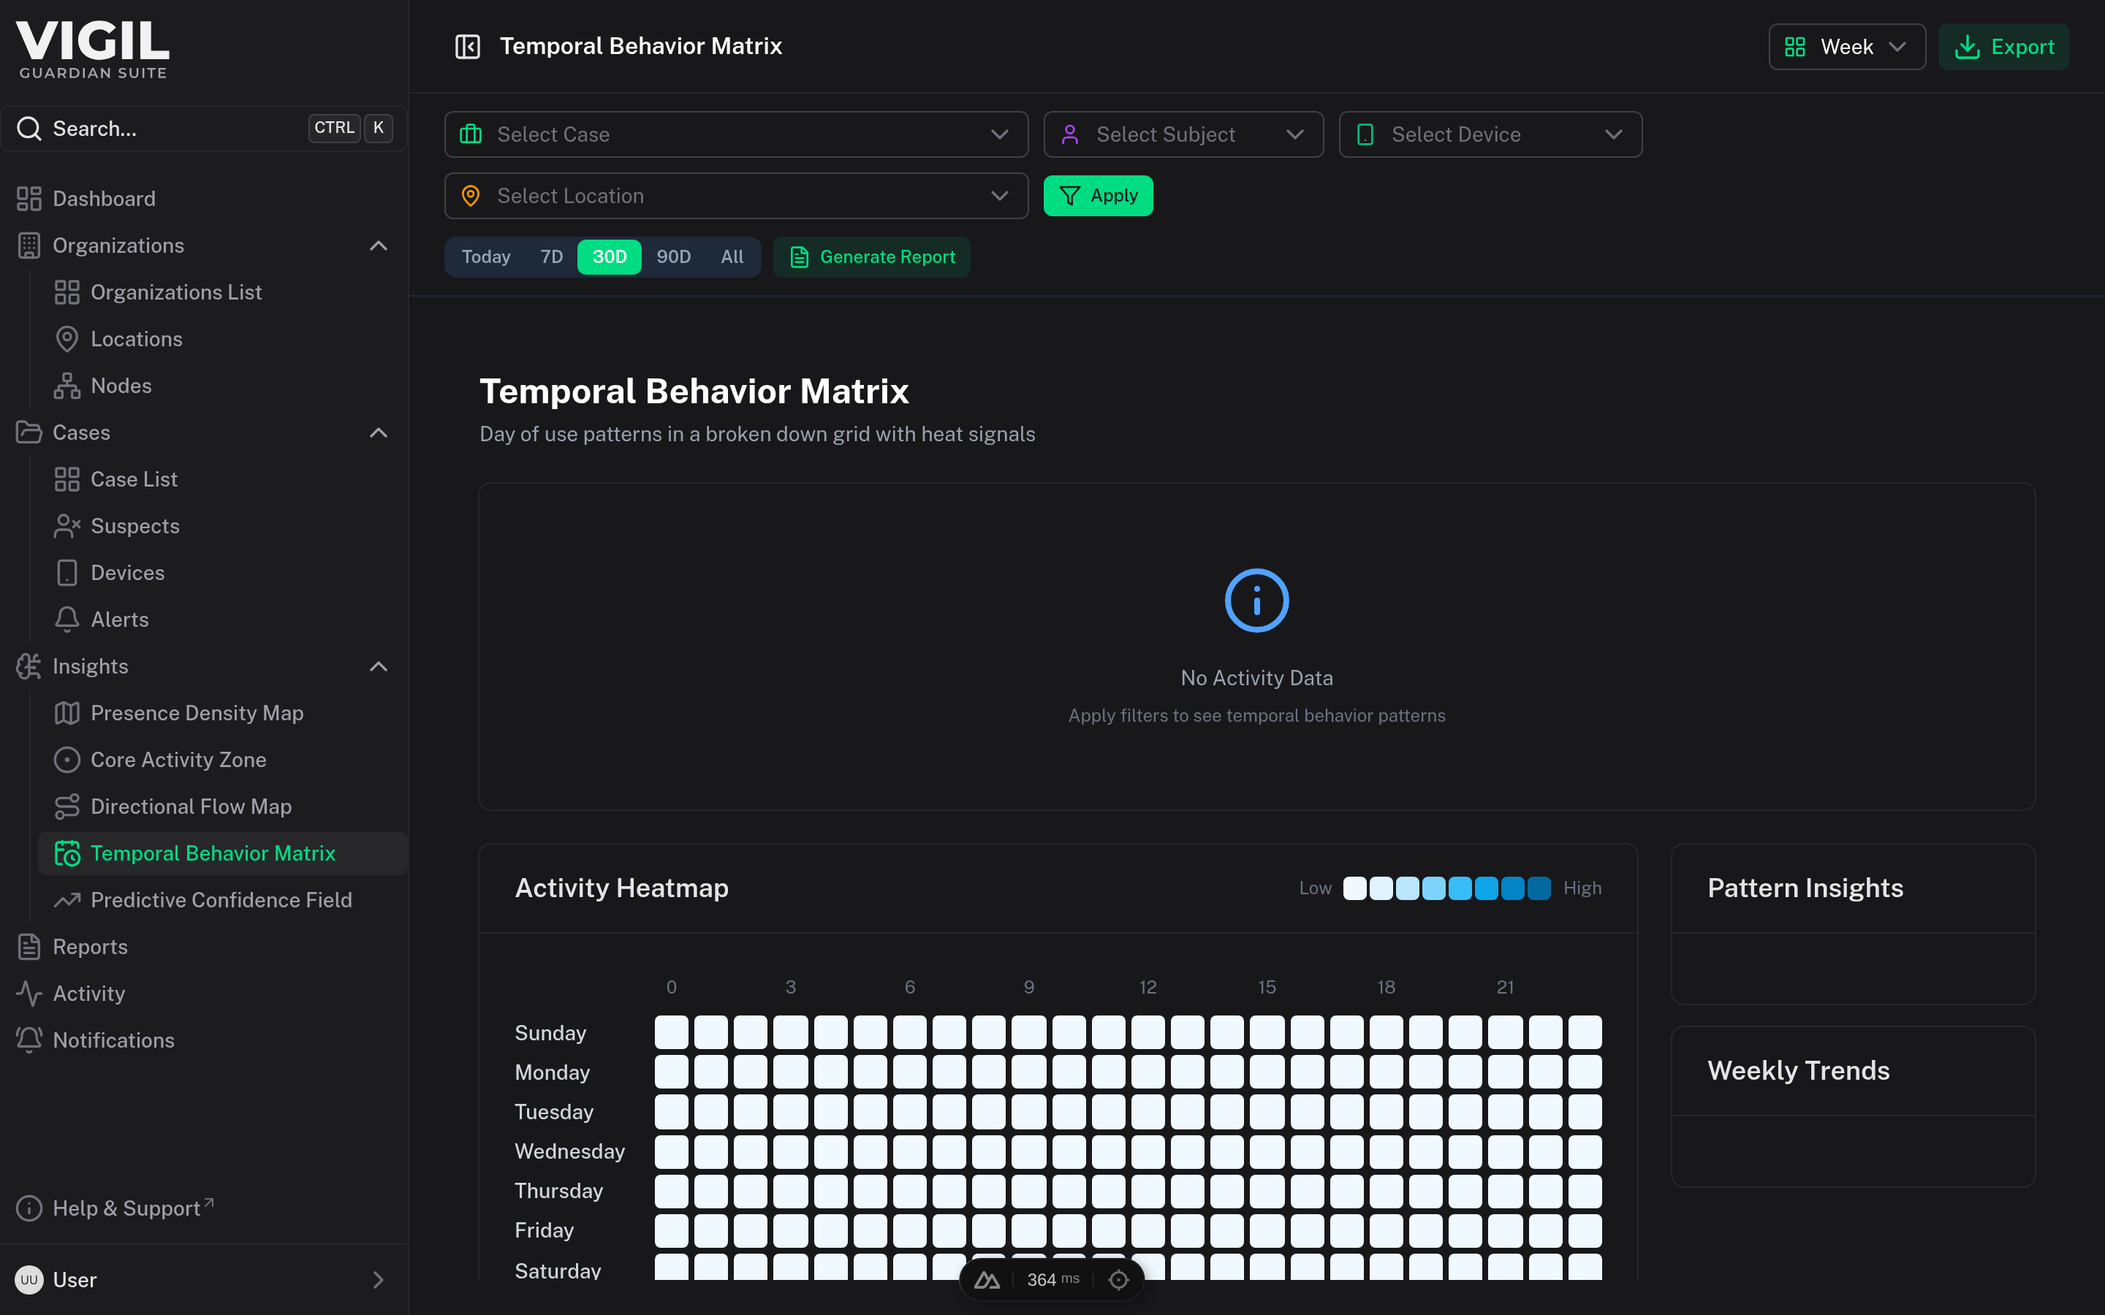The image size is (2105, 1315).
Task: Click the darkest High heatmap legend swatch
Action: click(1539, 888)
